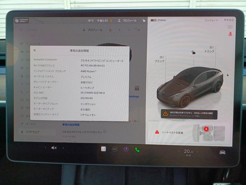Tap the orange software update icon in the settings header

point(110,30)
